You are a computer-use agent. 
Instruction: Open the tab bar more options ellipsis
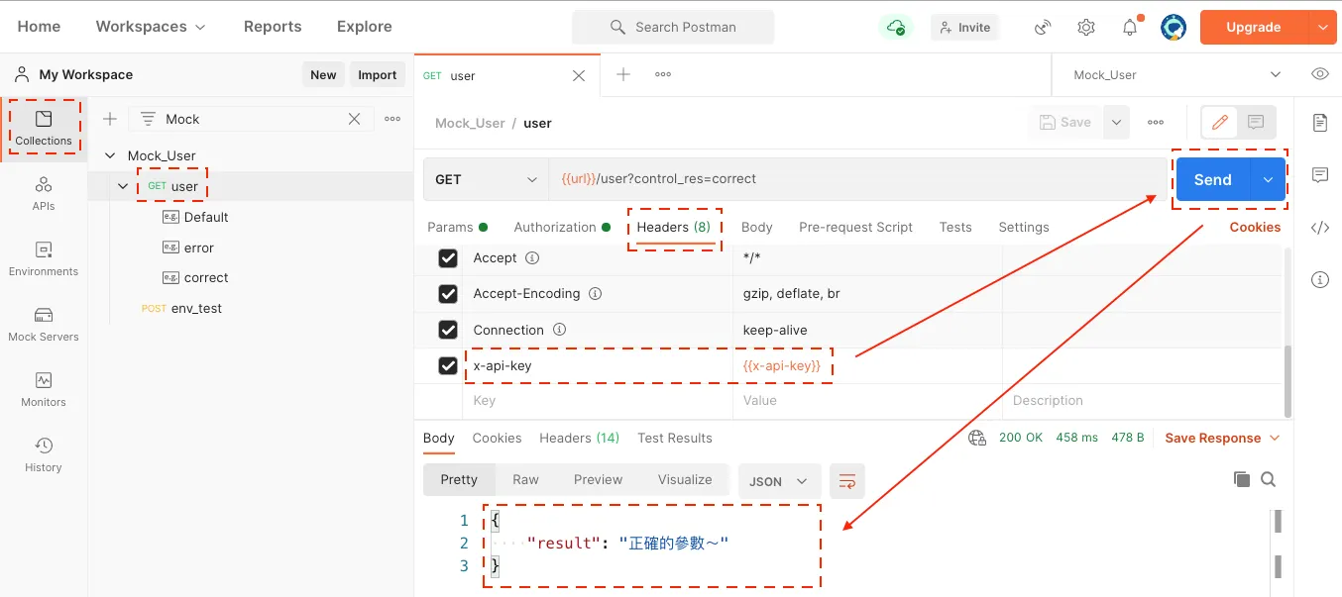pos(663,74)
